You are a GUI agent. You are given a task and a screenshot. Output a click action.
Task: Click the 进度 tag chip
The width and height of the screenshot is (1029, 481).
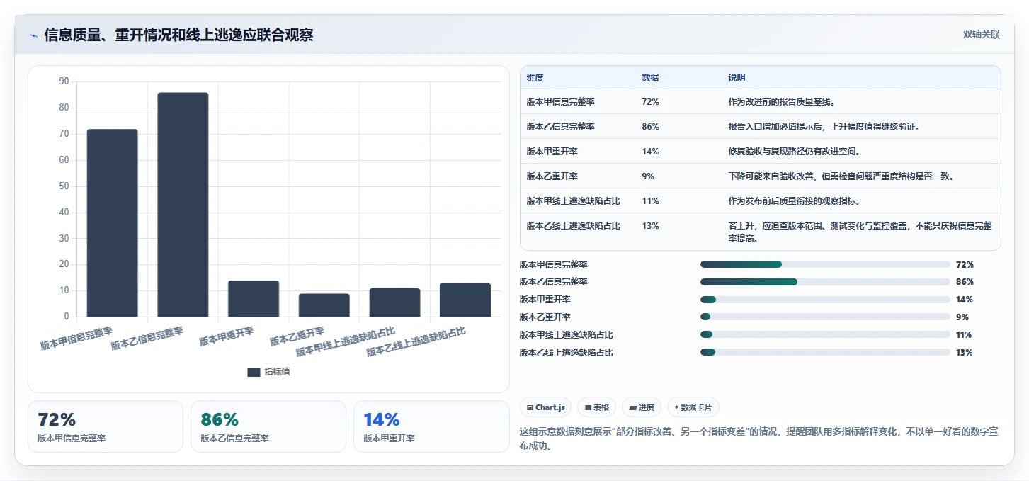(642, 407)
